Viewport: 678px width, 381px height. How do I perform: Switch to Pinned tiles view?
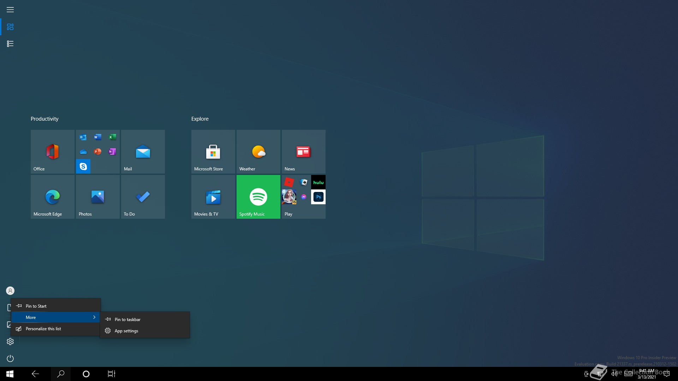pos(10,27)
